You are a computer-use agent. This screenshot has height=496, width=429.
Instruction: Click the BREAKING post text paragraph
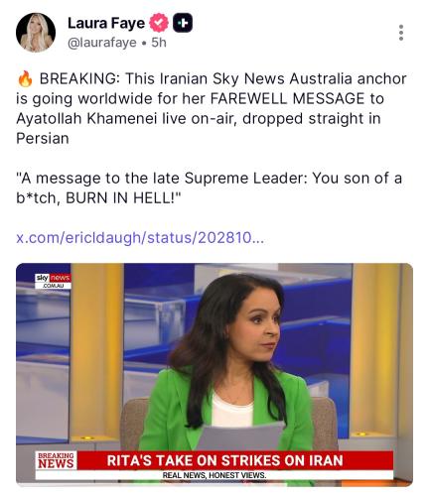tap(212, 108)
